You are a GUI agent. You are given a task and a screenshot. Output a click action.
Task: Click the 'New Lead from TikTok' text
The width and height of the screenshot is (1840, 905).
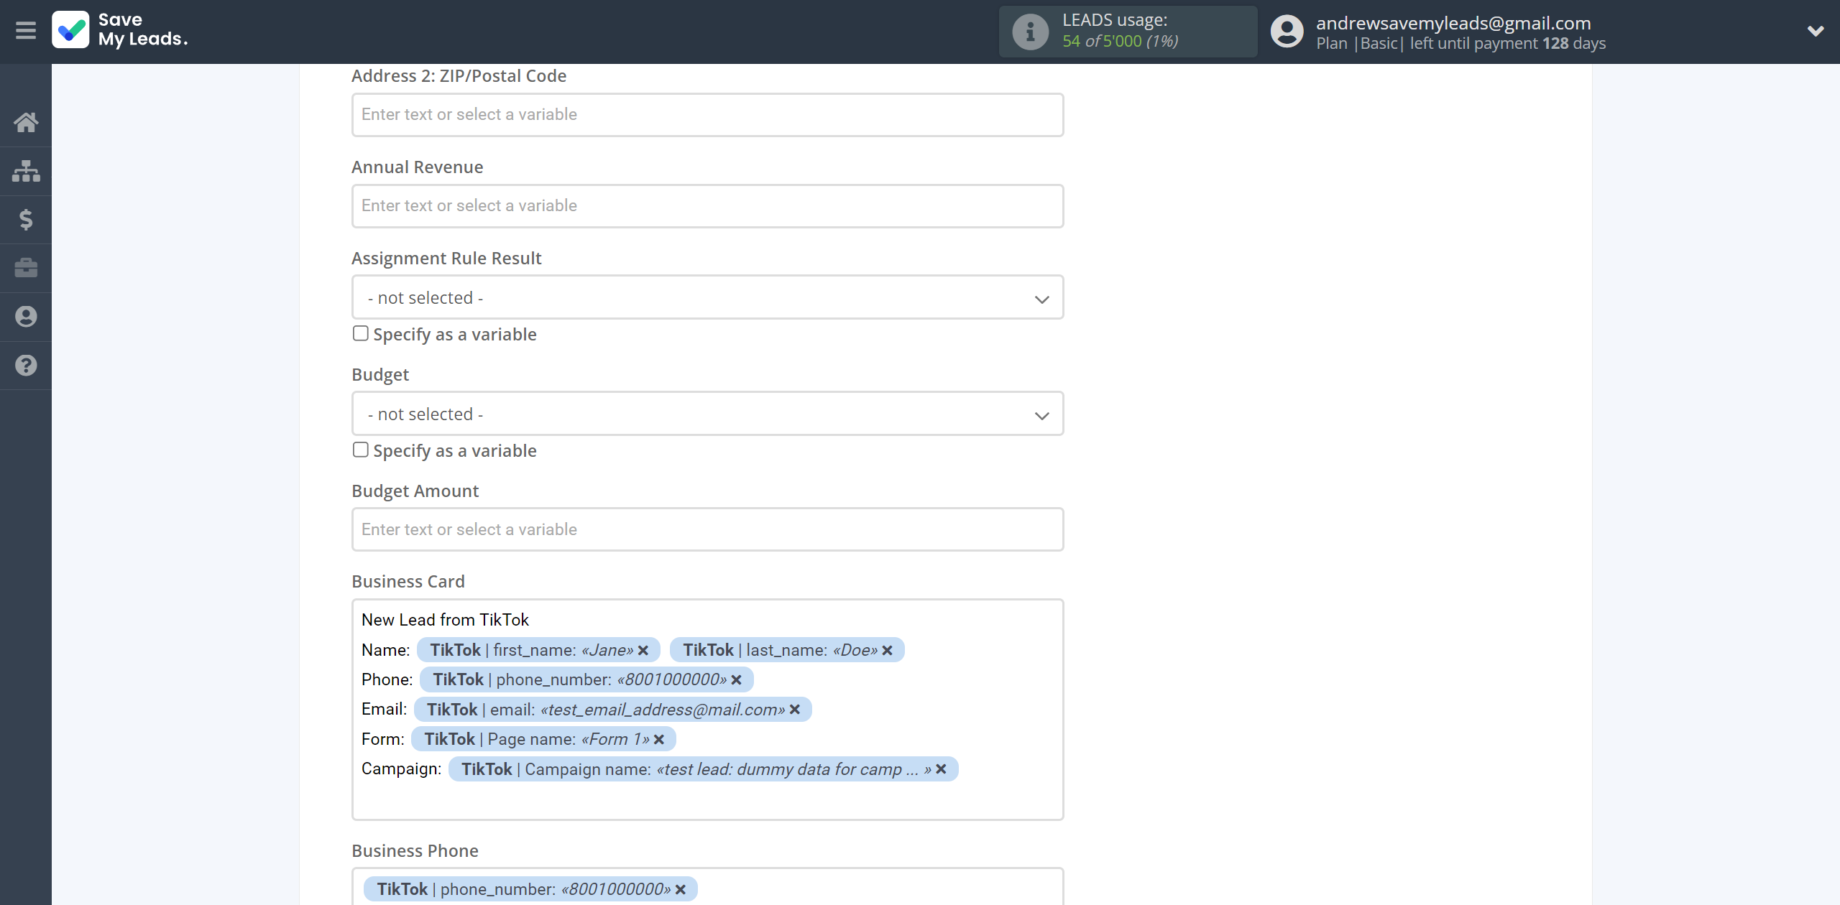(445, 620)
